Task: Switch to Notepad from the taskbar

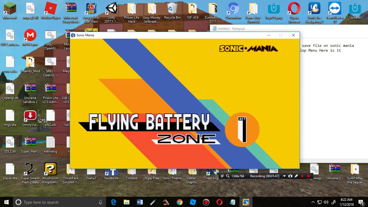Action: point(232,202)
